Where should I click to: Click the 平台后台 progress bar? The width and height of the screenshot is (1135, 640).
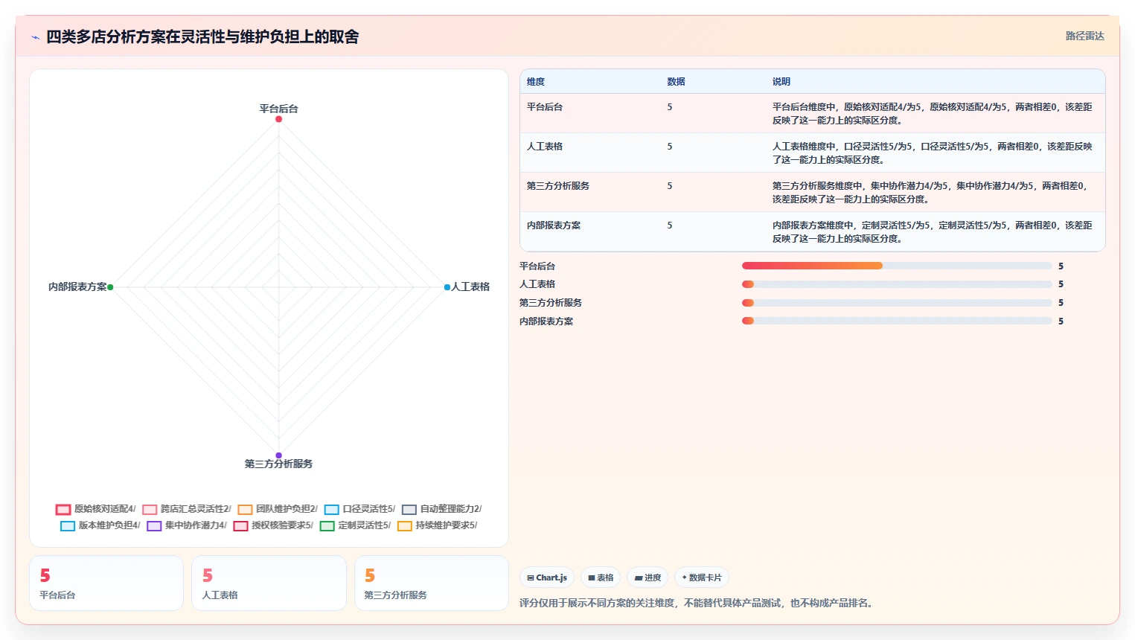tap(897, 266)
